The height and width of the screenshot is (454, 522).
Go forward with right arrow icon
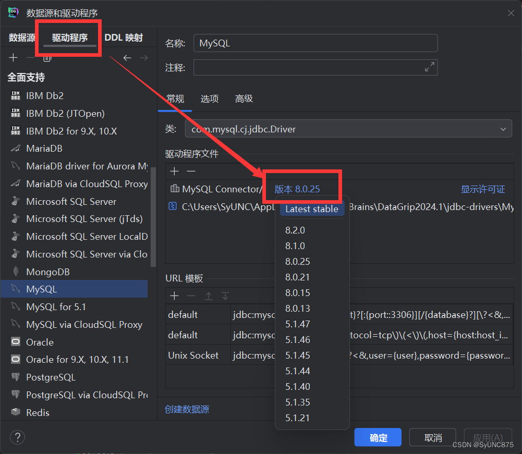point(144,58)
